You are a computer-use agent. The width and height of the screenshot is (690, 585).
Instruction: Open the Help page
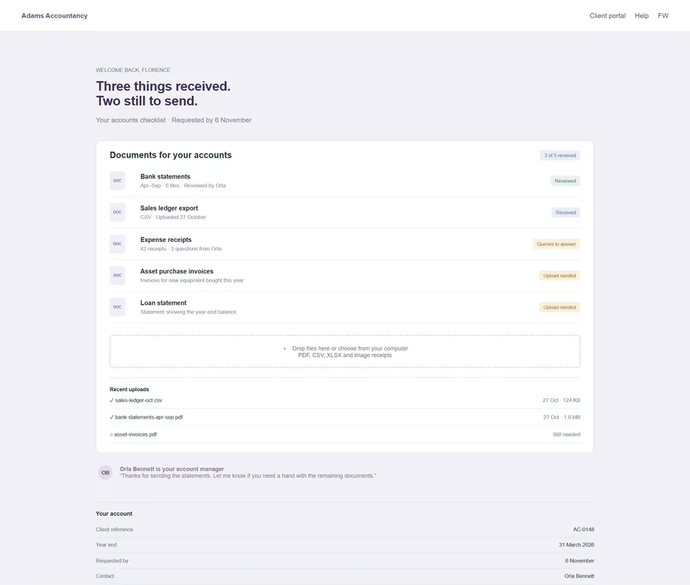(642, 16)
